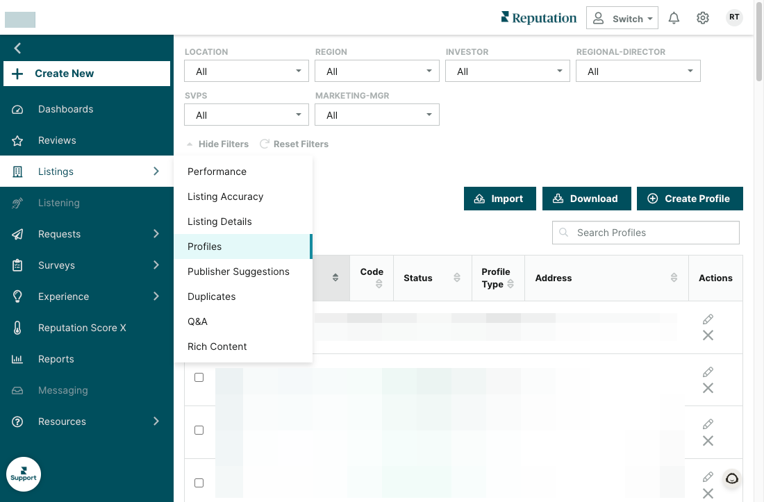The width and height of the screenshot is (764, 502).
Task: Click the Create Profile button
Action: pyautogui.click(x=690, y=199)
